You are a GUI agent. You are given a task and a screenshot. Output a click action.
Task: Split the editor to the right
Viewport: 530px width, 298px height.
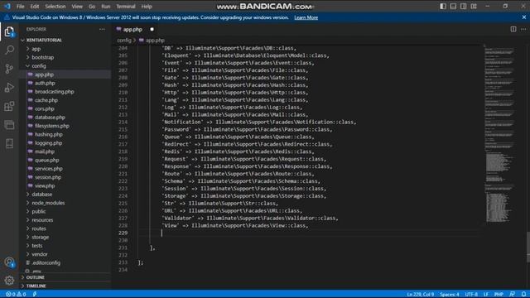click(513, 30)
